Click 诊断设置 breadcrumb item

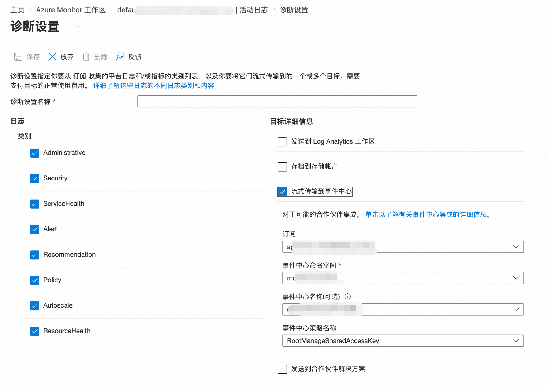coord(294,10)
